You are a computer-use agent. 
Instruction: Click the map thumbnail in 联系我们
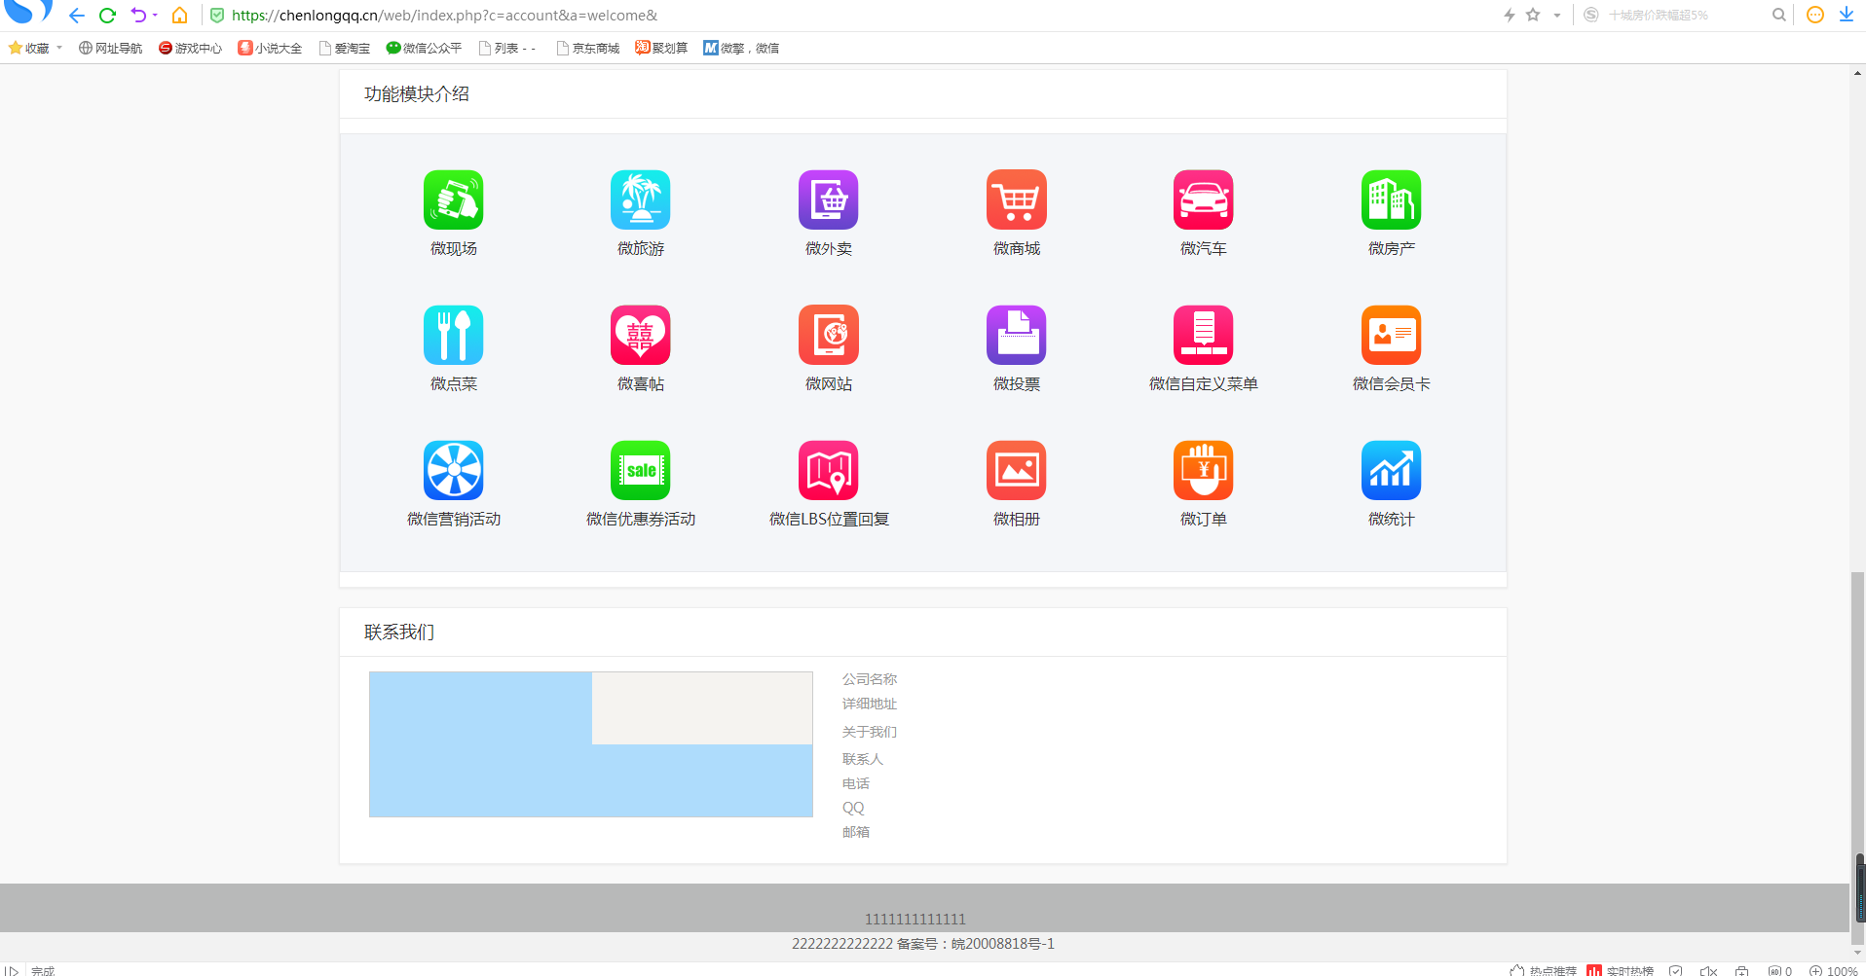point(591,744)
